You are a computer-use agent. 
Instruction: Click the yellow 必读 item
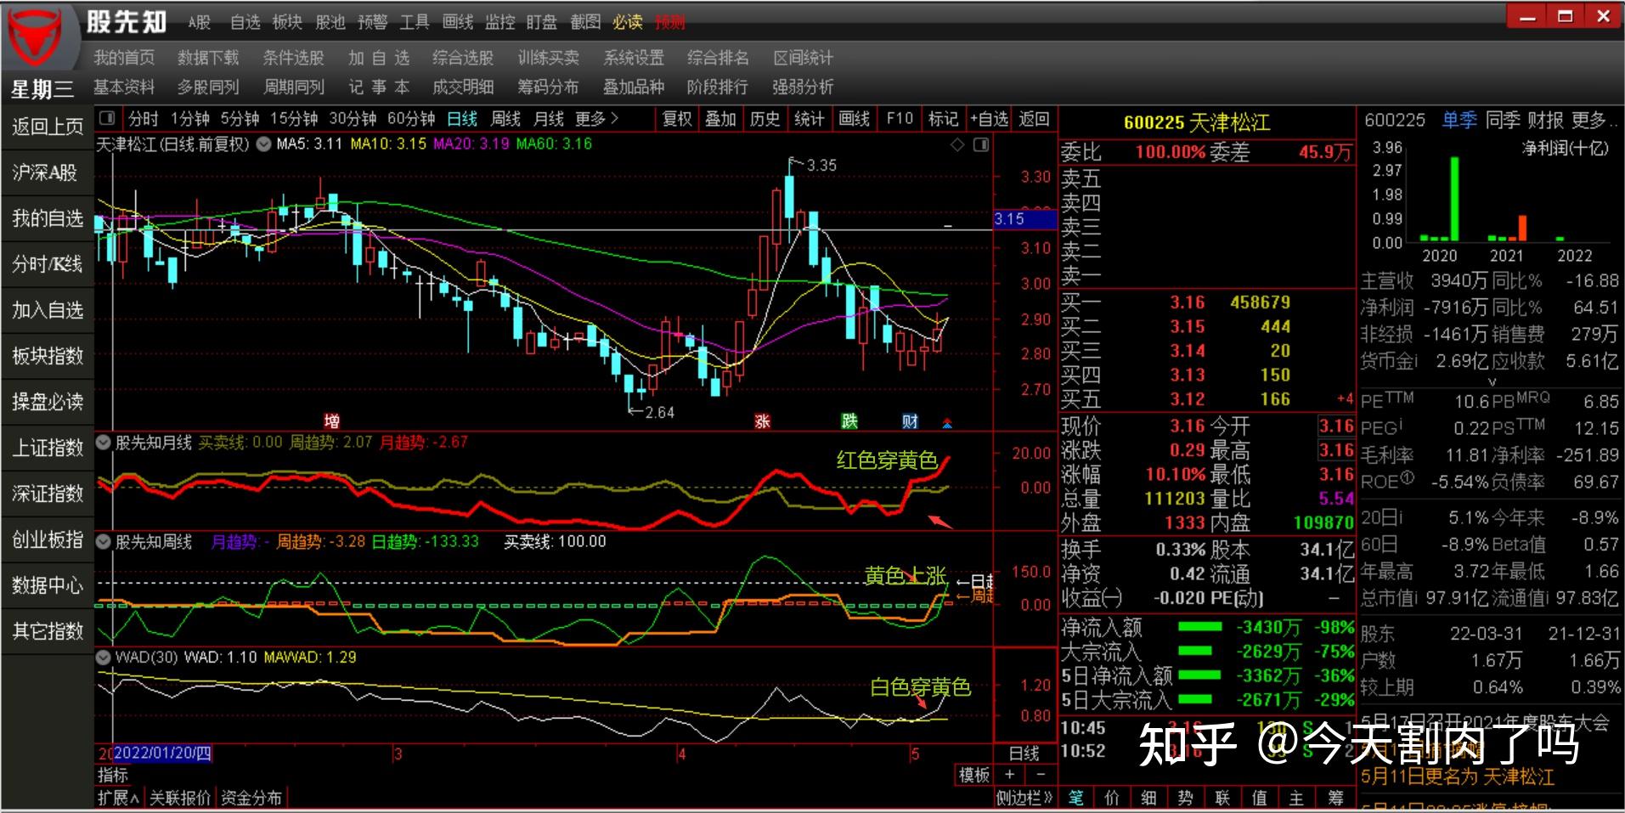[x=628, y=22]
